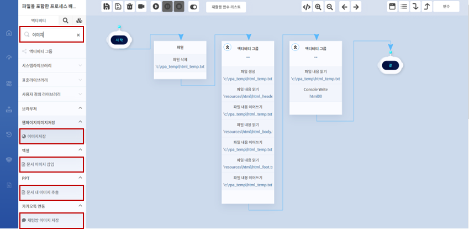Collapse the activity group containing 파일 생성
Screen dimensions: 469x229
click(x=228, y=48)
